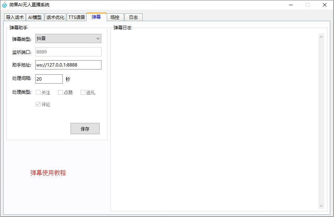334x217 pixels.
Task: Go to the 话术优化 tab
Action: (x=55, y=17)
